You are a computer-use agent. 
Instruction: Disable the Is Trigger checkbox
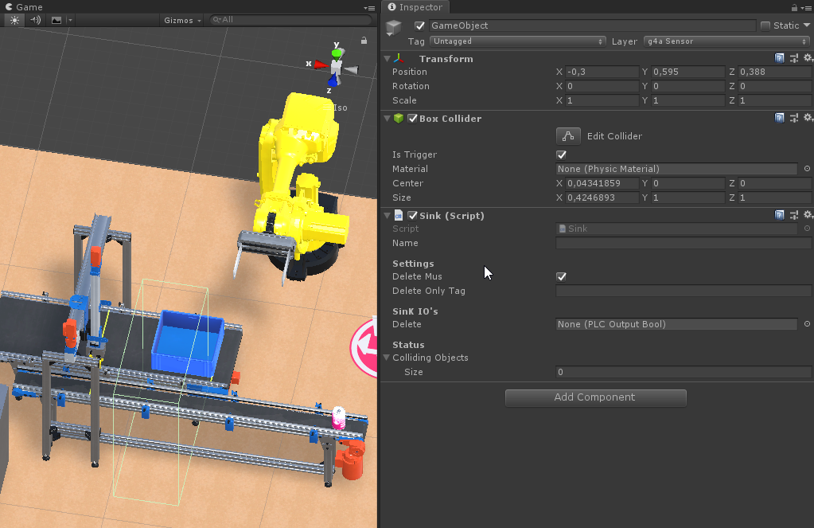coord(561,154)
